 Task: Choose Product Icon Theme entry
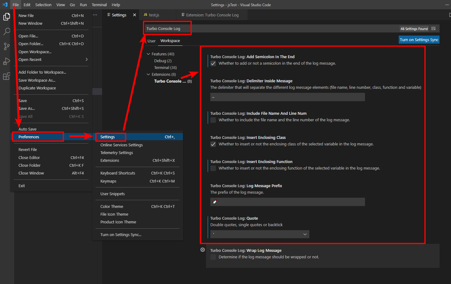138,222
